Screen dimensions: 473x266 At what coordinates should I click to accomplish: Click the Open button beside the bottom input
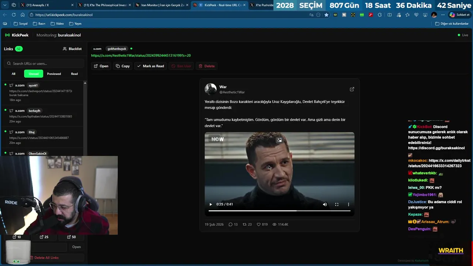click(76, 247)
